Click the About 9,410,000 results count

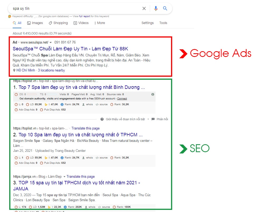coord(42,33)
